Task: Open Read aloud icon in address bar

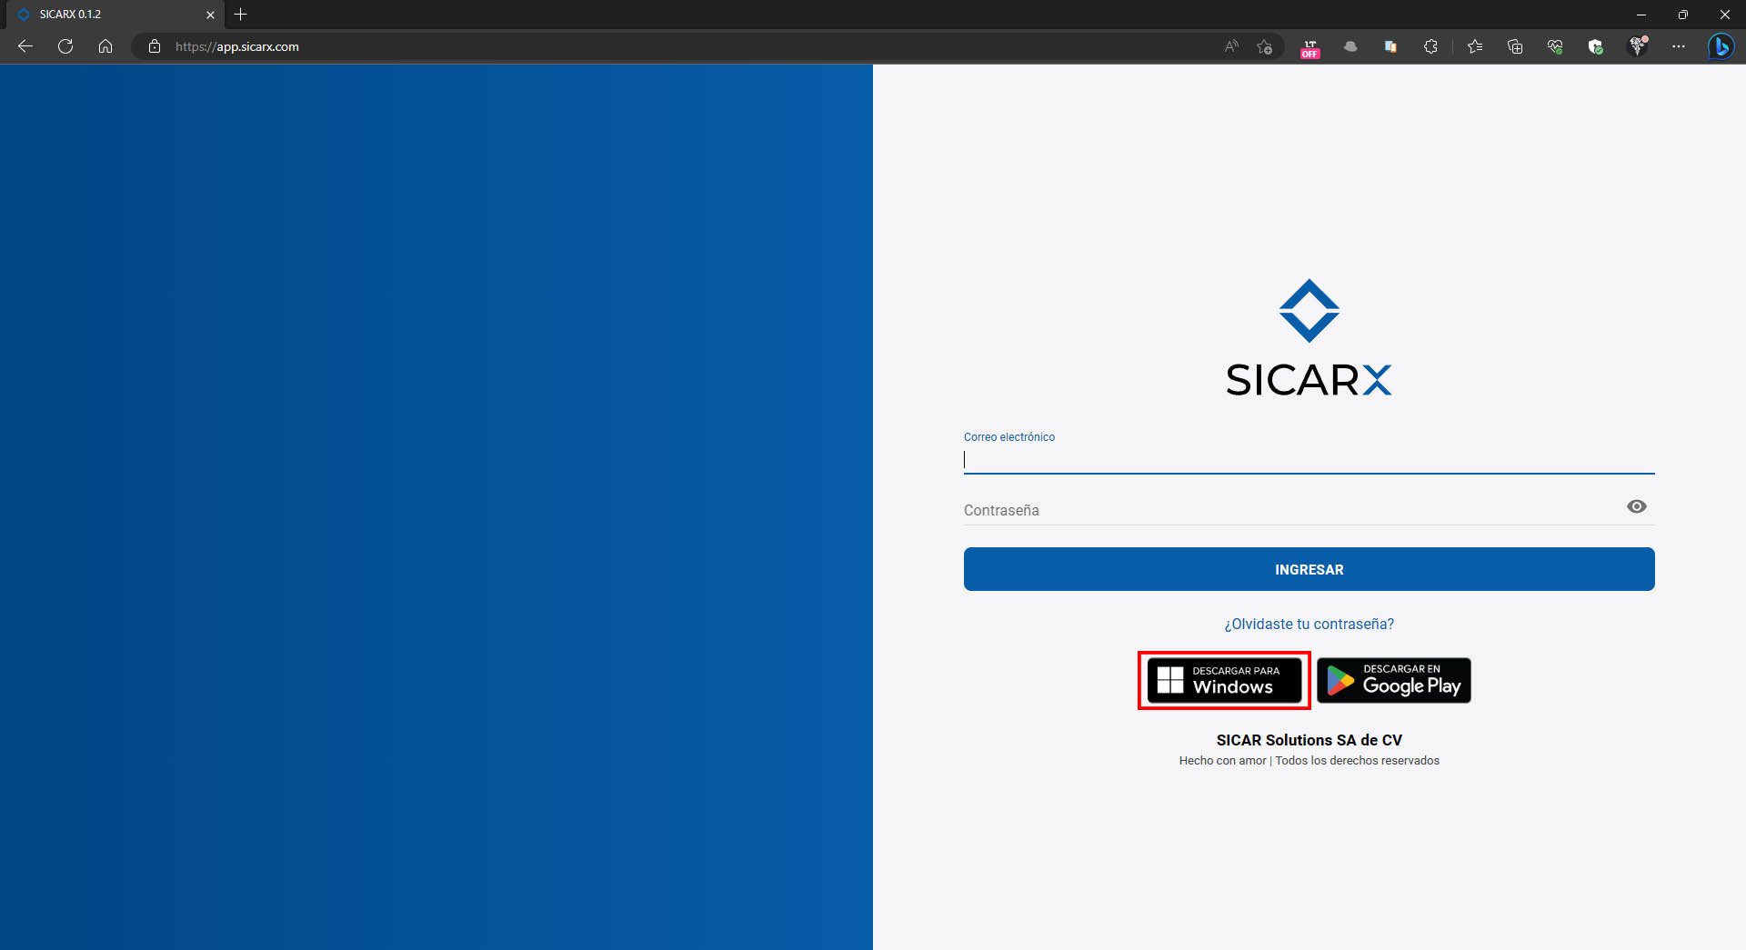Action: click(x=1231, y=46)
